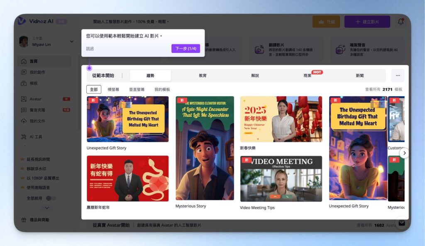
Task: Open the landscape Unexpected Gift Story thumbnail
Action: click(x=128, y=119)
